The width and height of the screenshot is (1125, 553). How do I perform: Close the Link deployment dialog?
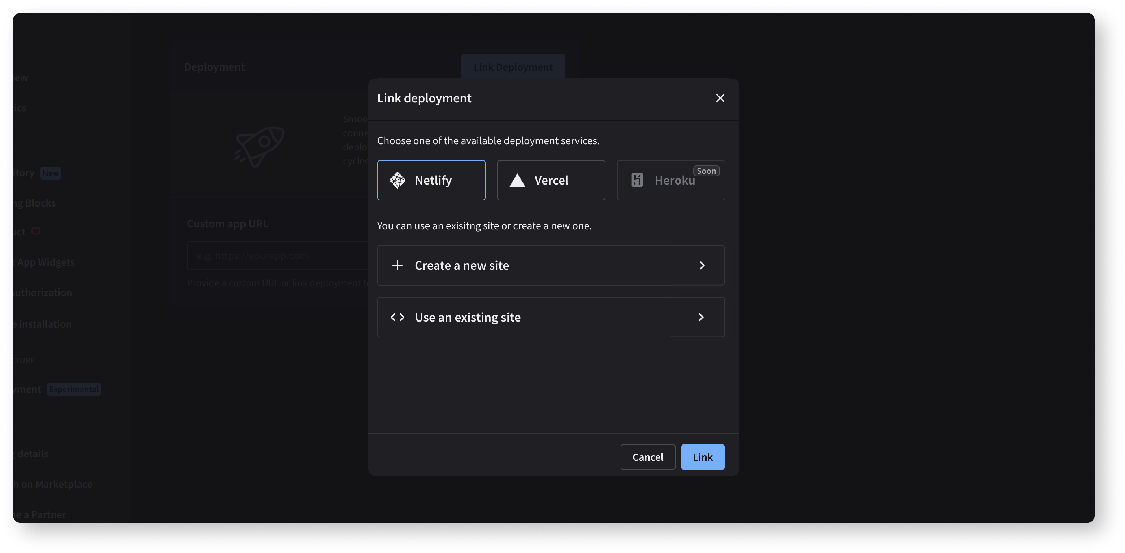click(x=720, y=98)
